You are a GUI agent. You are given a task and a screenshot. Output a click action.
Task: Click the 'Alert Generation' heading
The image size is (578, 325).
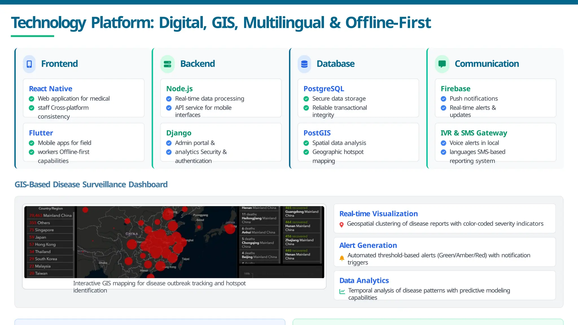click(x=368, y=245)
